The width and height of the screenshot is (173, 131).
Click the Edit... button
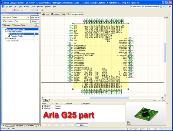[x=82, y=125]
